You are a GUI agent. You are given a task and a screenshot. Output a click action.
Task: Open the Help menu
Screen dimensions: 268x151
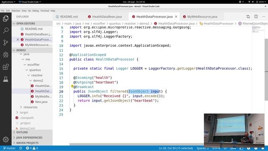53,10
